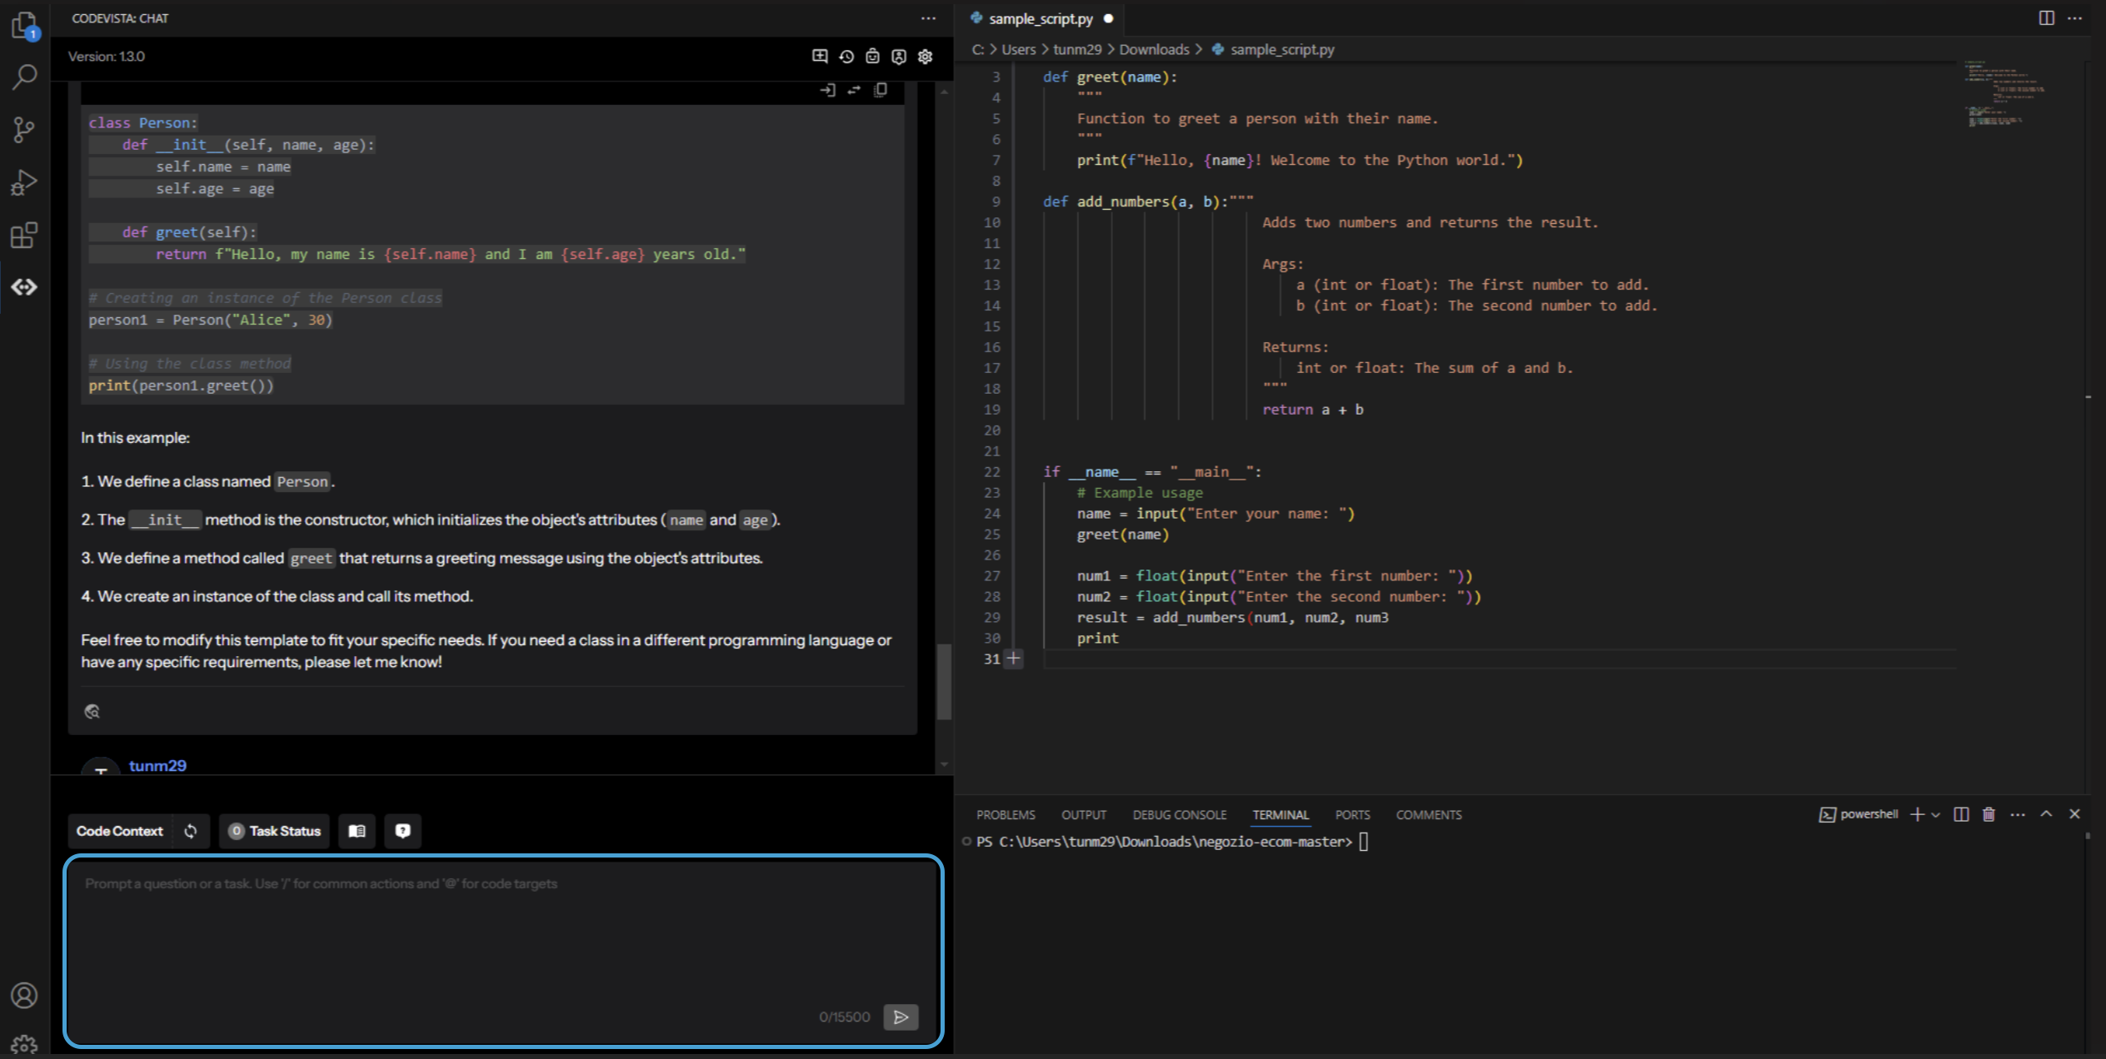Create a new terminal with plus icon
This screenshot has height=1059, width=2106.
(1917, 814)
